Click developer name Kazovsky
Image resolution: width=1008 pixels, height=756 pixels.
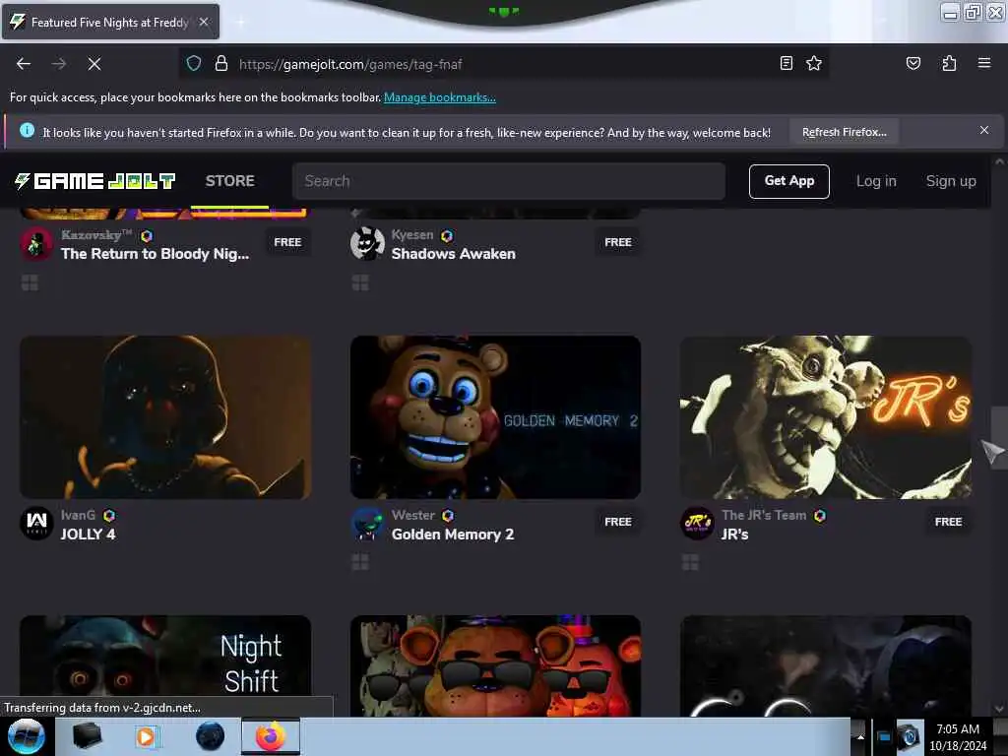pos(96,235)
